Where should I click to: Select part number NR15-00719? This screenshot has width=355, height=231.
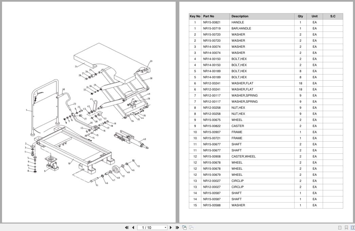click(212, 28)
